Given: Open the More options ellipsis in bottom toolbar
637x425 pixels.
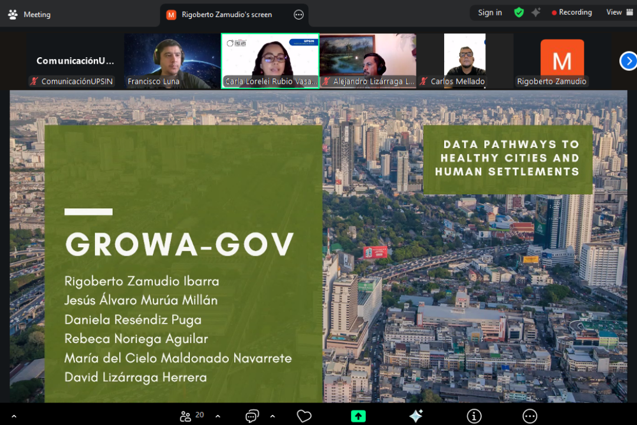Looking at the screenshot, I should coord(530,416).
